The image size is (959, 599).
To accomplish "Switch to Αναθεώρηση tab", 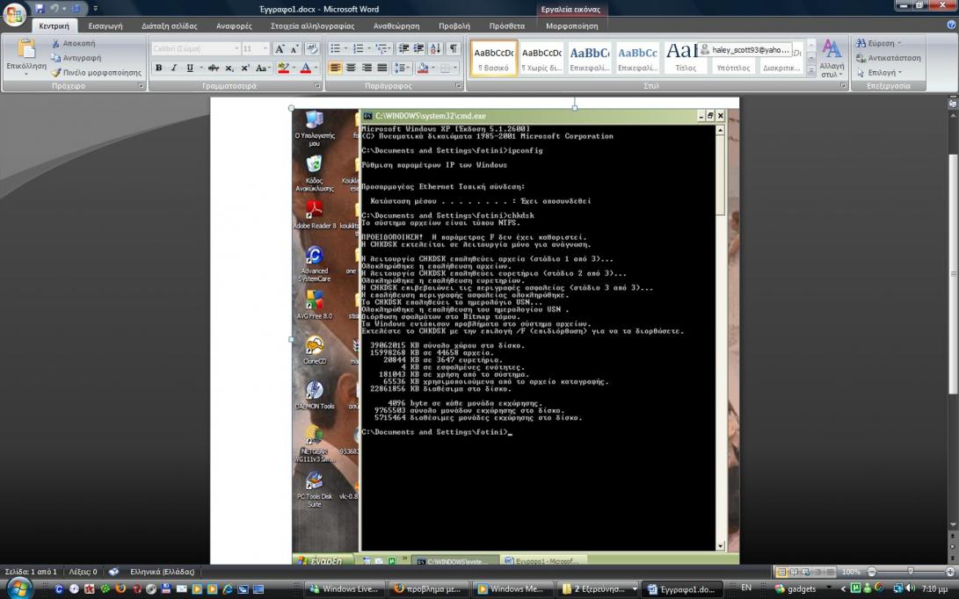I will [396, 25].
